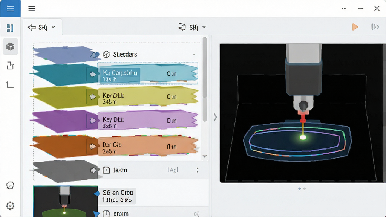
Task: Open the settings gear sidebar icon
Action: click(10, 206)
